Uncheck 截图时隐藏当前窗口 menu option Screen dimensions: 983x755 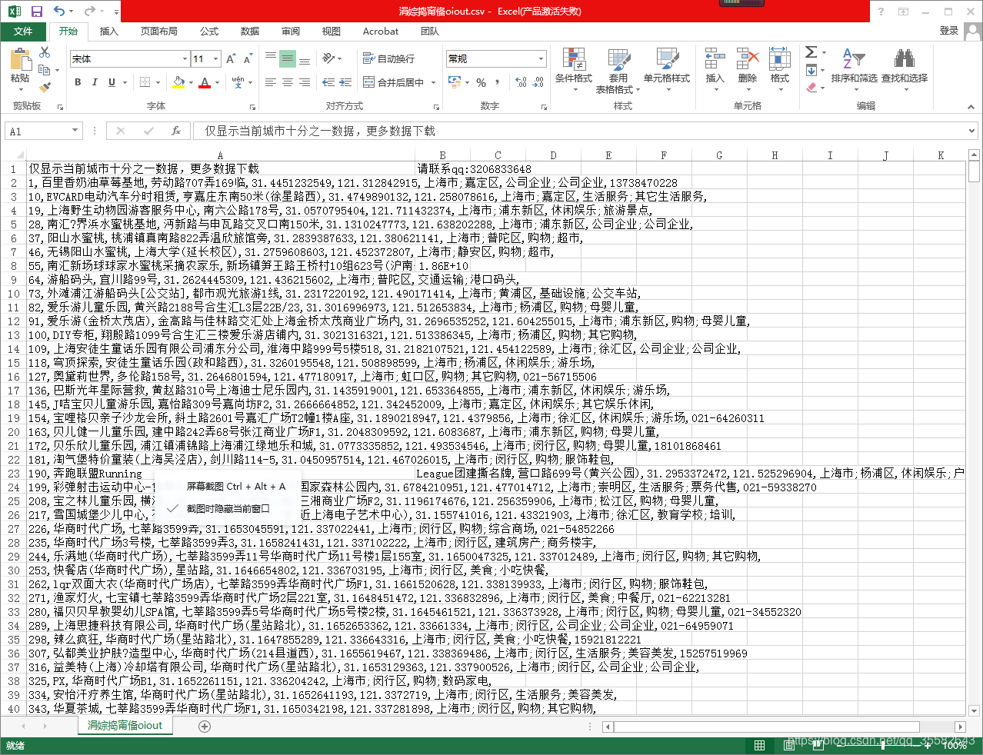pos(228,508)
